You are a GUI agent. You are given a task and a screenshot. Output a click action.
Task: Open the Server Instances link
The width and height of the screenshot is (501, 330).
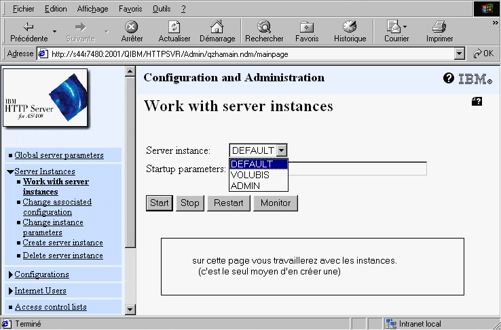coord(45,171)
